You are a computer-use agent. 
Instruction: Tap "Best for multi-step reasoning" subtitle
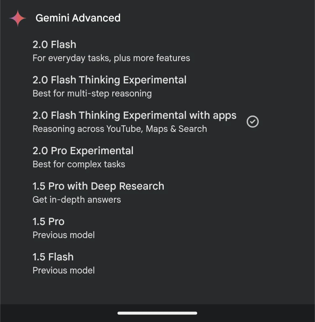[x=92, y=94]
